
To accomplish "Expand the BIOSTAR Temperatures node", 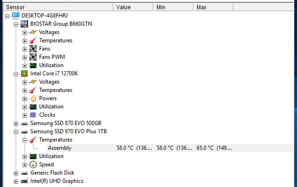I will tap(24, 41).
